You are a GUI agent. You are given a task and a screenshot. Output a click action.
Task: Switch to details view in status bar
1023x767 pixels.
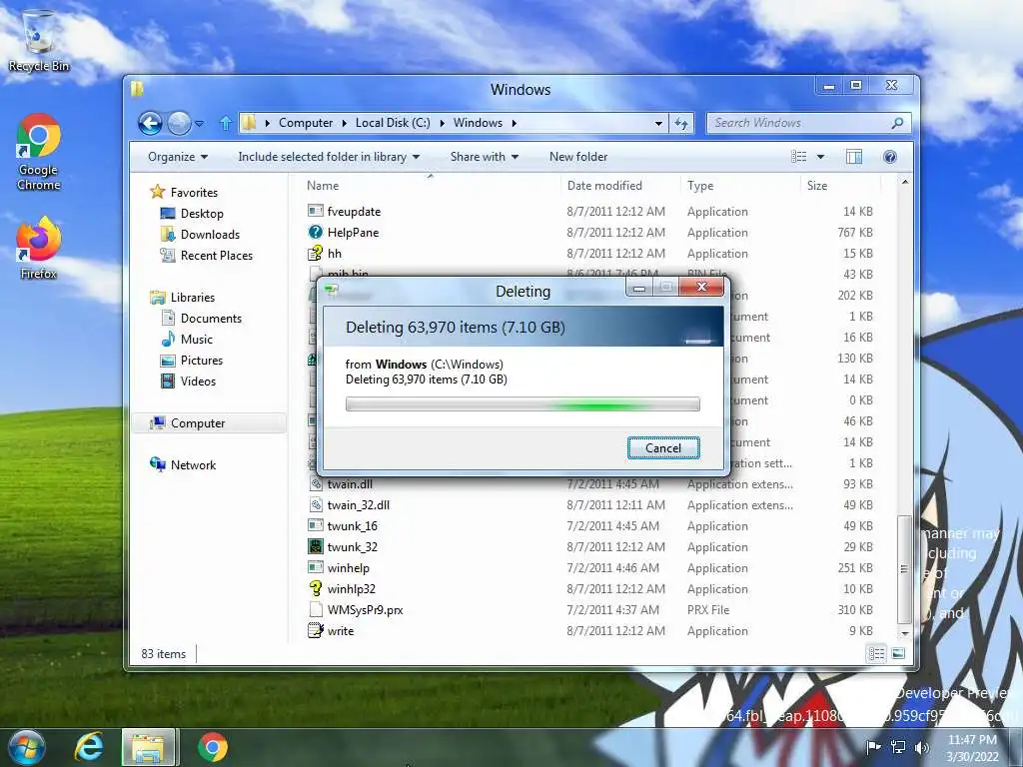[x=876, y=653]
